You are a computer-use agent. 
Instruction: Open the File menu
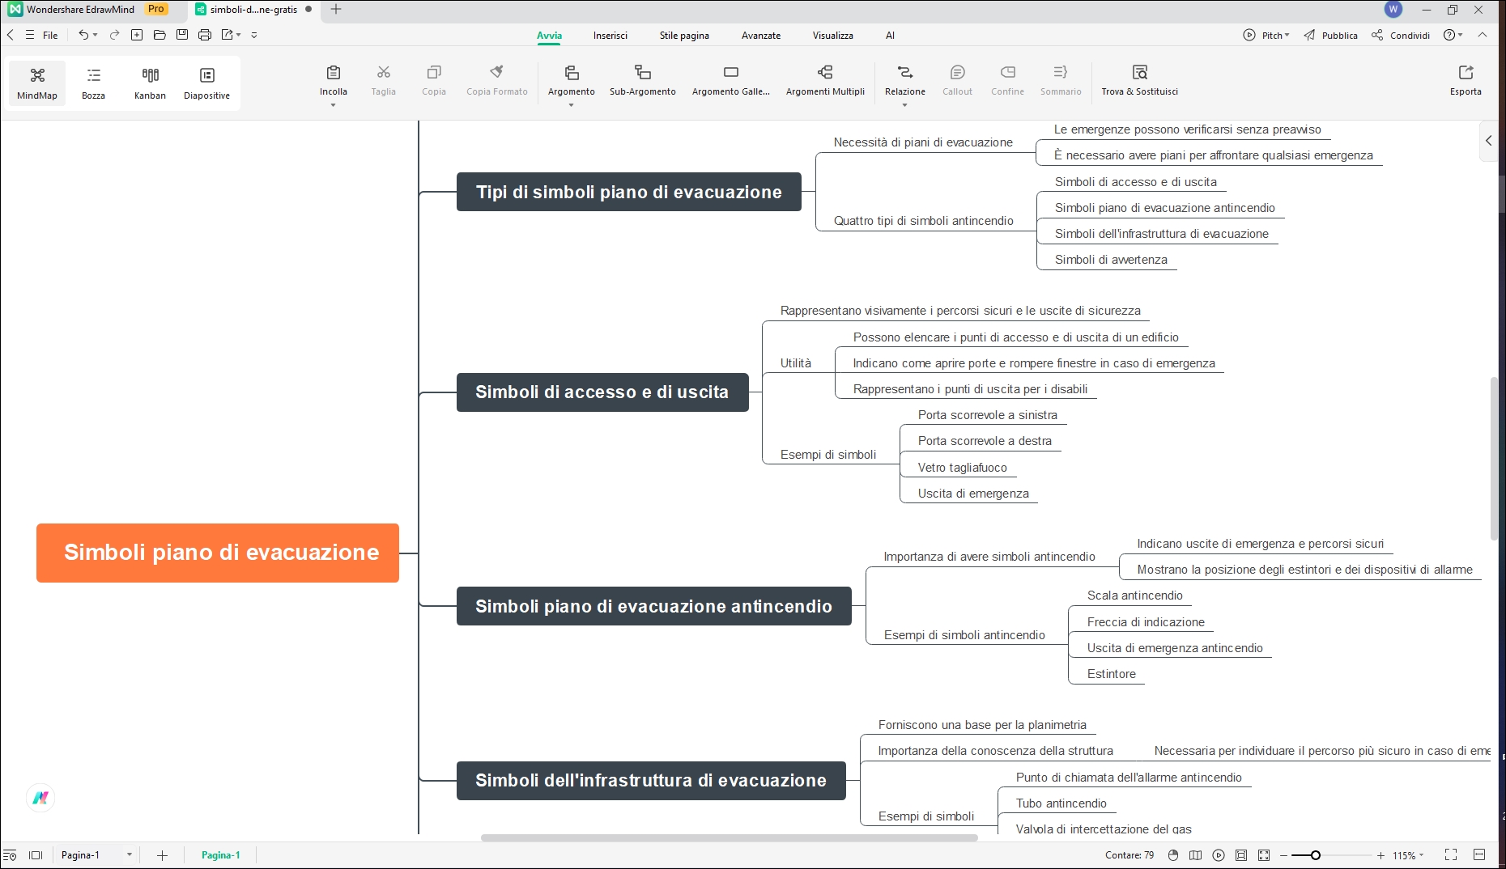[50, 35]
